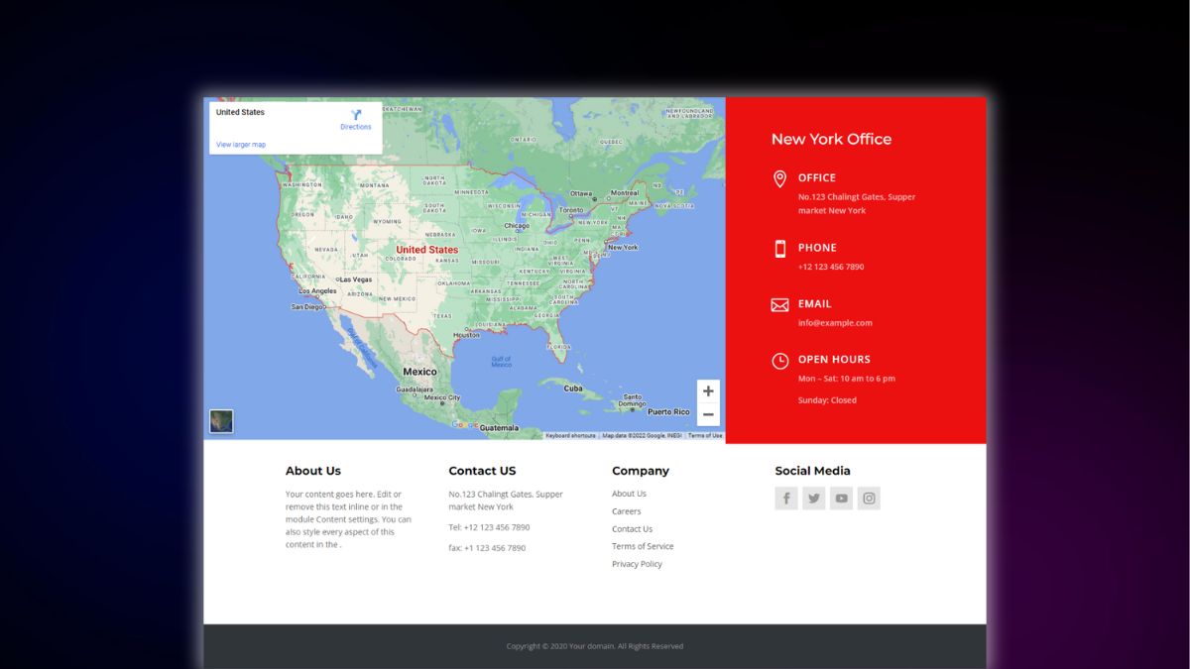Viewport: 1190px width, 669px height.
Task: Open the Twitter social icon
Action: pos(814,499)
